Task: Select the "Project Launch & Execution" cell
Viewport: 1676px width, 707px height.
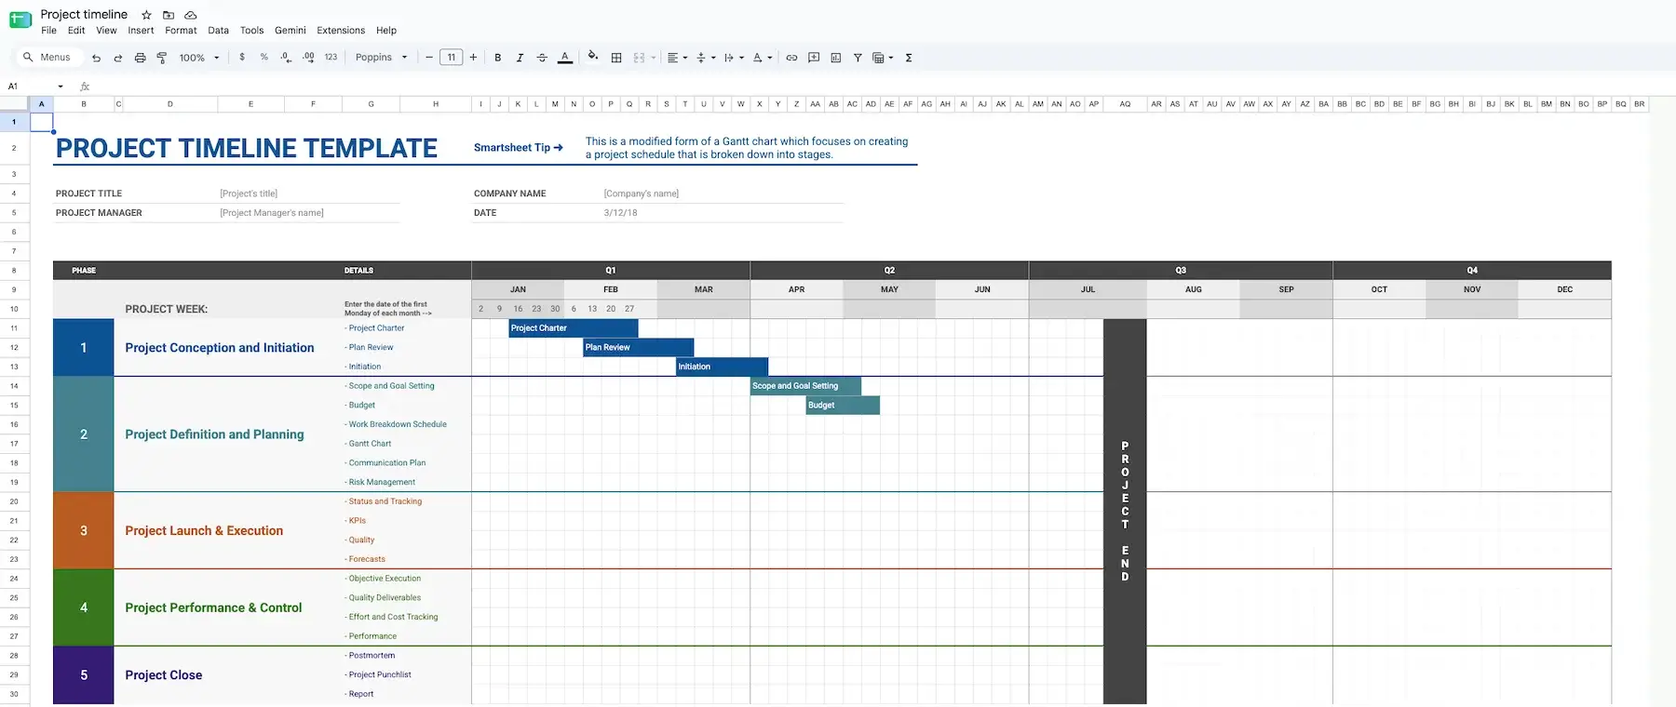Action: (204, 530)
